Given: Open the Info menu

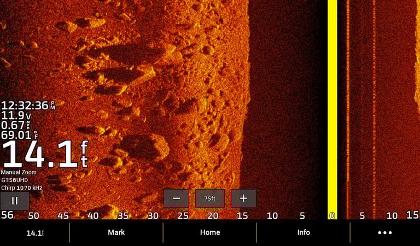Looking at the screenshot, I should [304, 232].
